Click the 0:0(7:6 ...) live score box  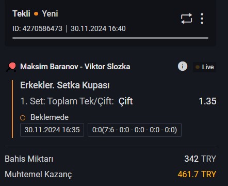[135, 130]
